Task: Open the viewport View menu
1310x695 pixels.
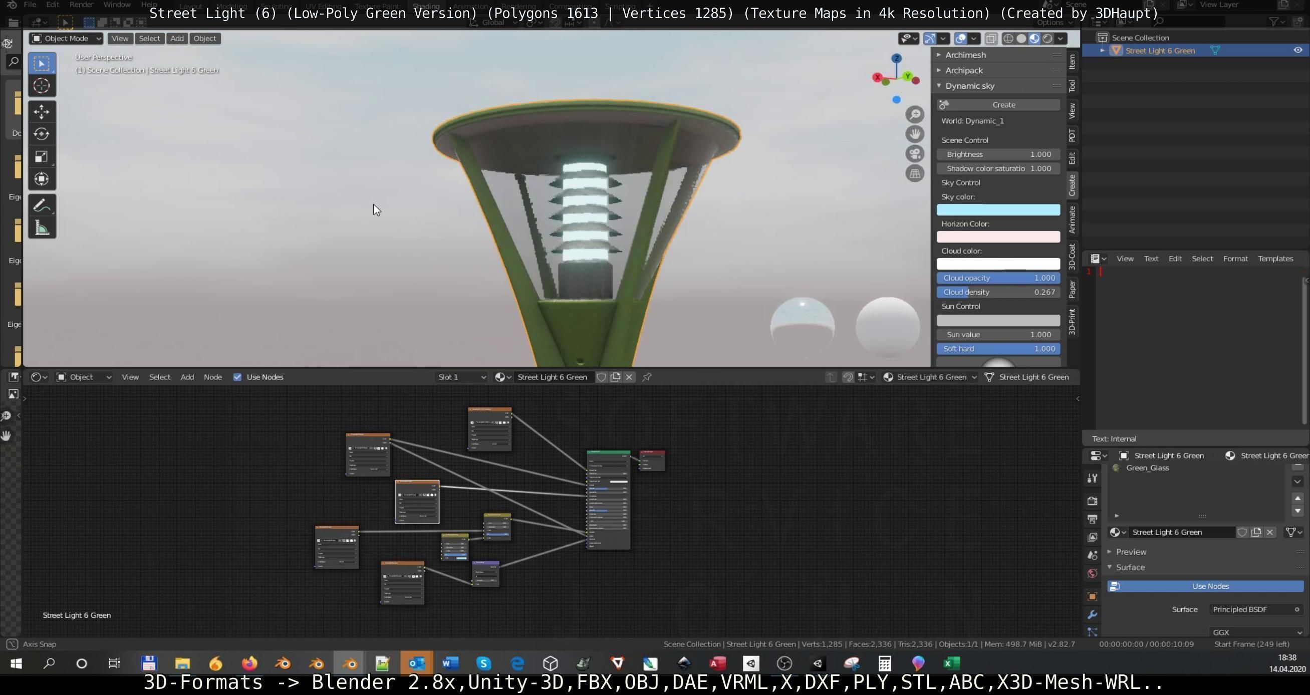Action: pos(120,38)
